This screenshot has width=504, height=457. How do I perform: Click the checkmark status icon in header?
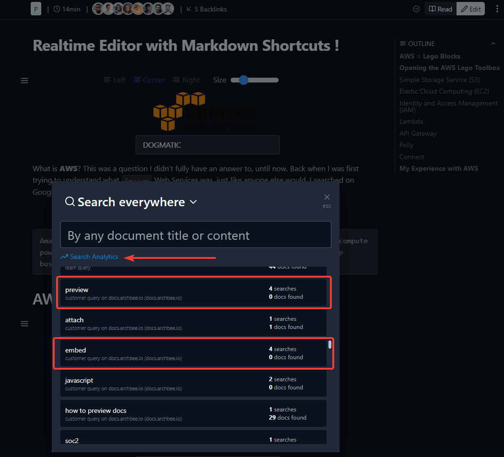[x=416, y=9]
